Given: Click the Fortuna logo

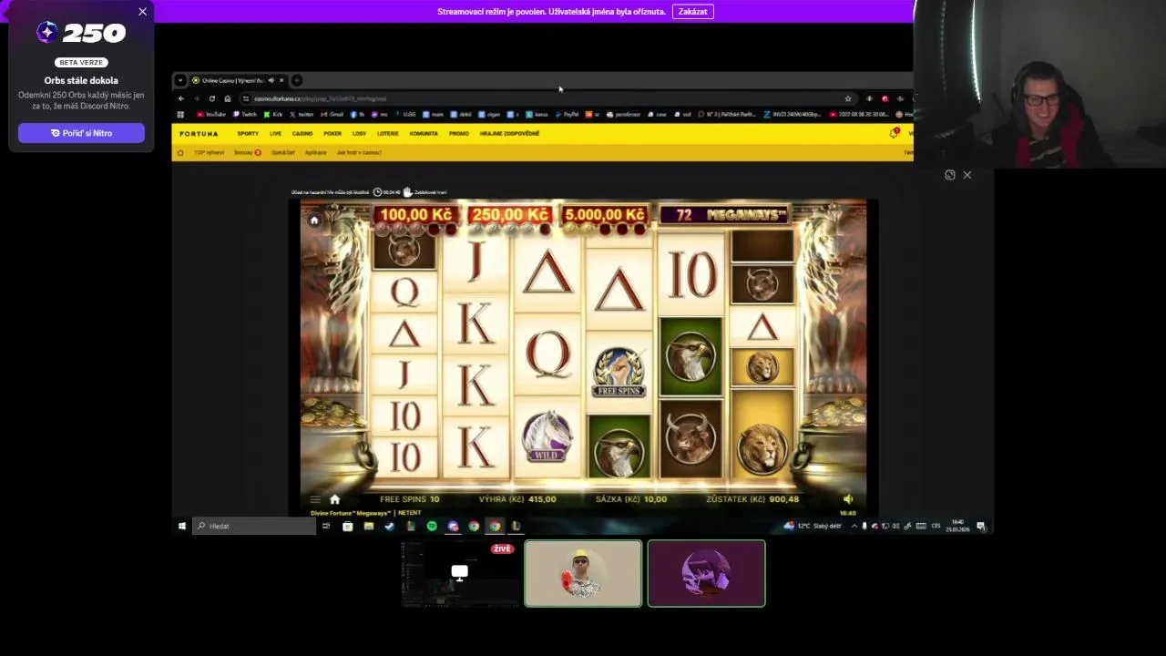Looking at the screenshot, I should [x=199, y=134].
